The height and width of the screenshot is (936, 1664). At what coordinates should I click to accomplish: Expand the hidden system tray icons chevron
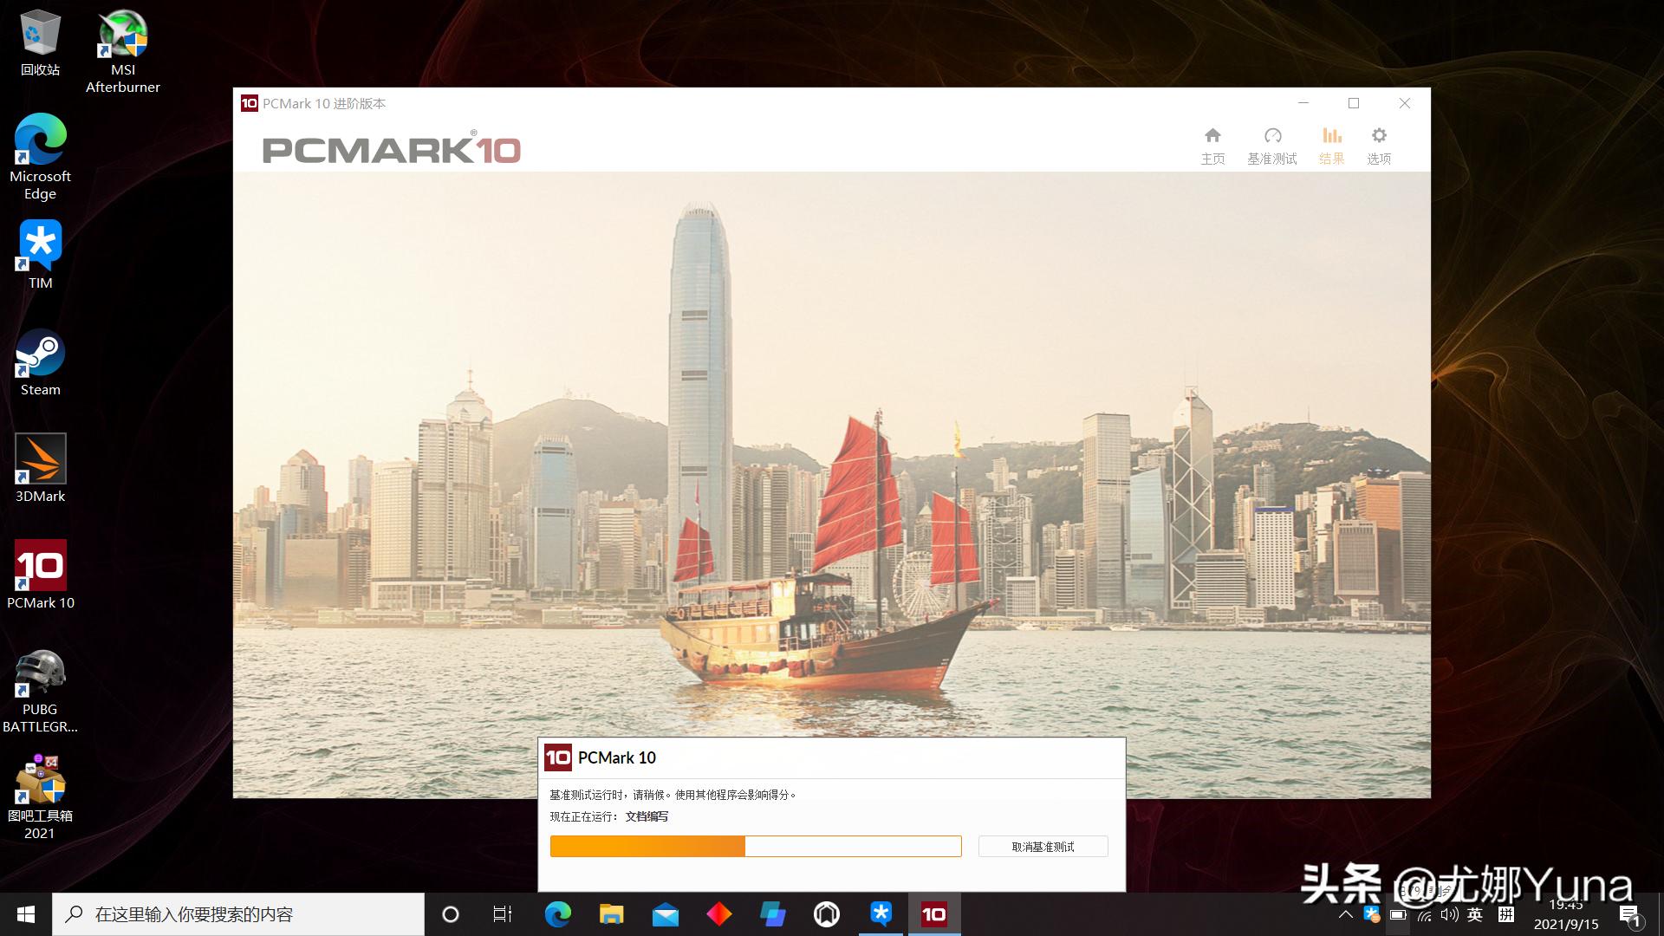coord(1345,914)
